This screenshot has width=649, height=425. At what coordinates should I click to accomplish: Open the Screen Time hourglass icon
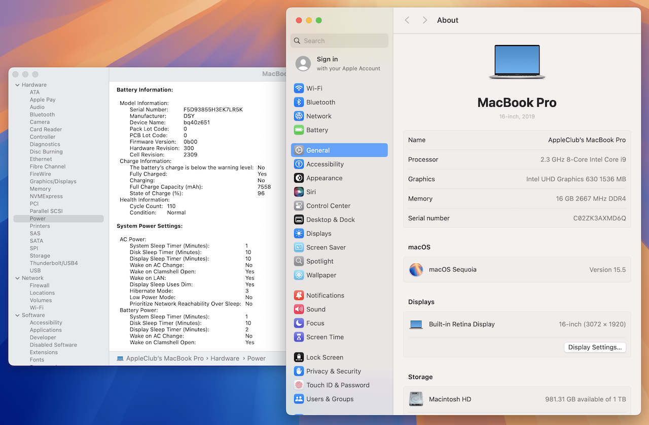click(299, 337)
